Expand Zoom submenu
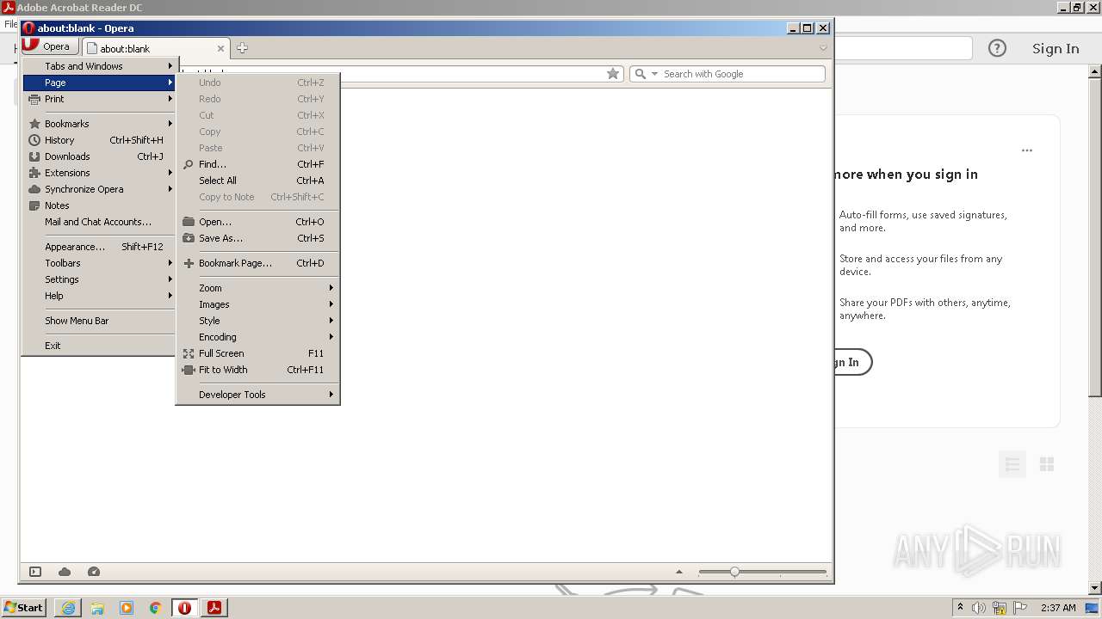The image size is (1102, 619). (x=257, y=288)
